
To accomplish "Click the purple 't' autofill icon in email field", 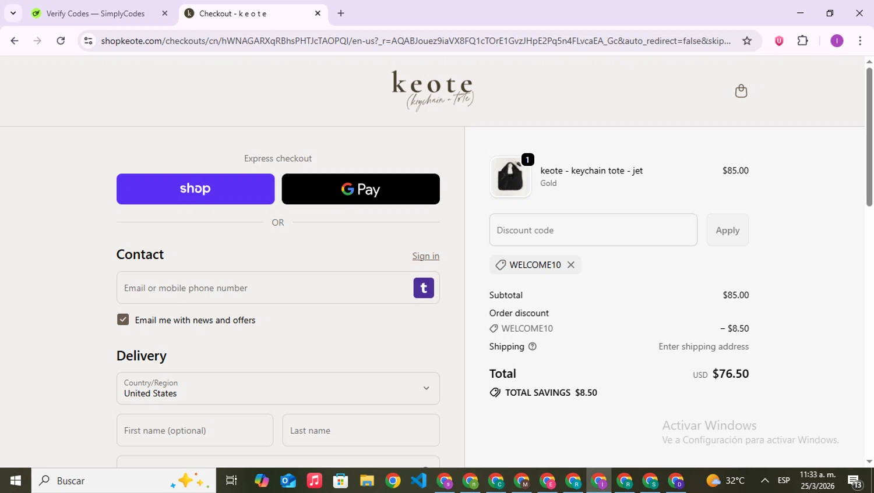I will coord(424,288).
